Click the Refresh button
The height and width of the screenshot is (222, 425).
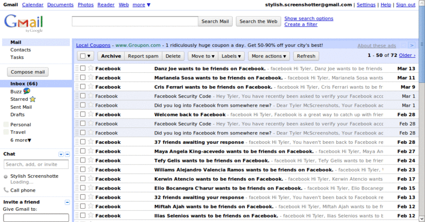click(306, 56)
